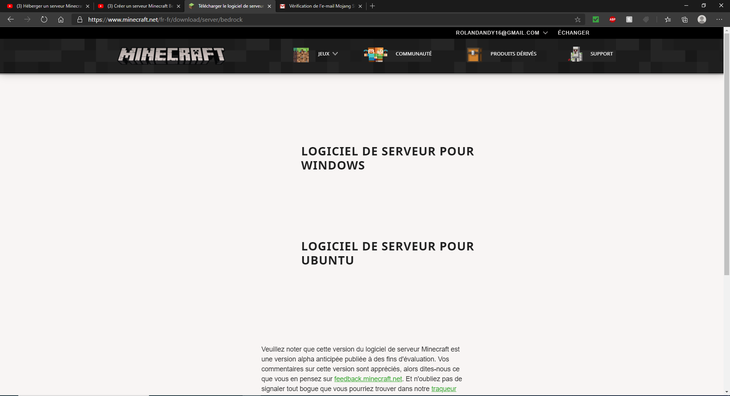
Task: Close the browser window
Action: pos(721,6)
